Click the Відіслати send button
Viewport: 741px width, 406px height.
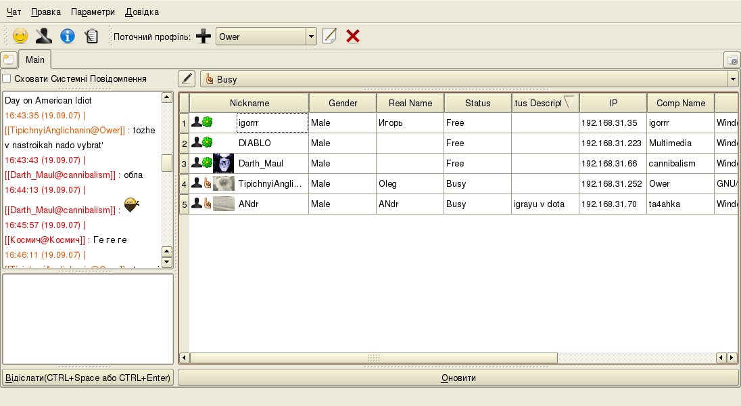[x=88, y=378]
